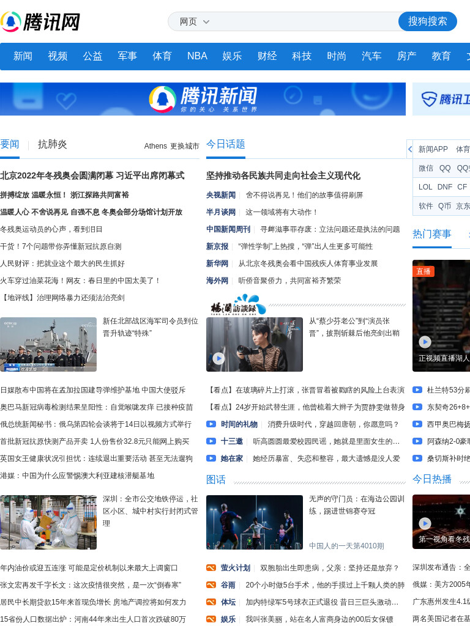The image size is (470, 626).
Task: Click video icon beside 东契奇26+8
Action: click(417, 407)
